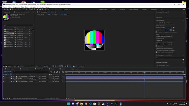Click the flowchart icon in Project panel
Screen dimensions: 189x106
tap(33, 30)
